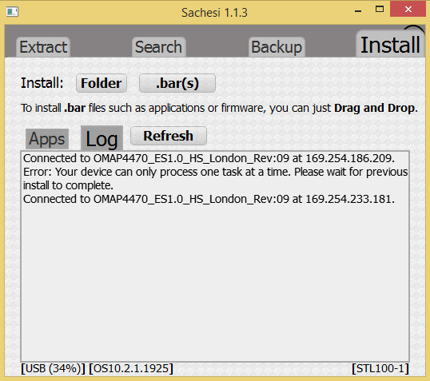Open the Search tab
Screen dimensions: 430x381
[159, 47]
